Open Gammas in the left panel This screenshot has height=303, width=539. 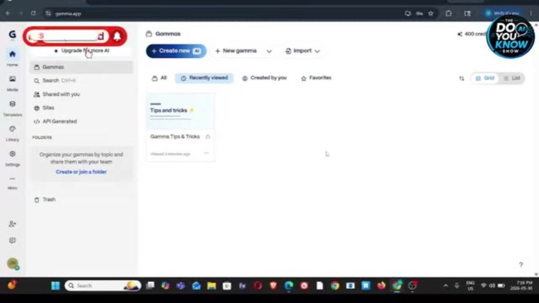pos(81,67)
